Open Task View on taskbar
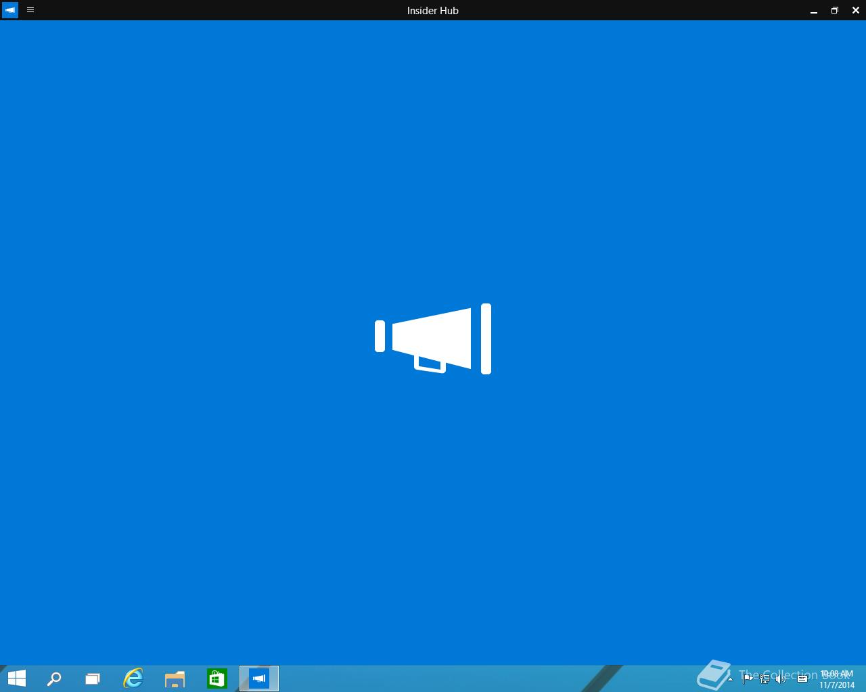 tap(93, 678)
